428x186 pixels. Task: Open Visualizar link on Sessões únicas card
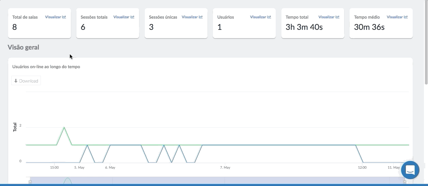click(192, 17)
